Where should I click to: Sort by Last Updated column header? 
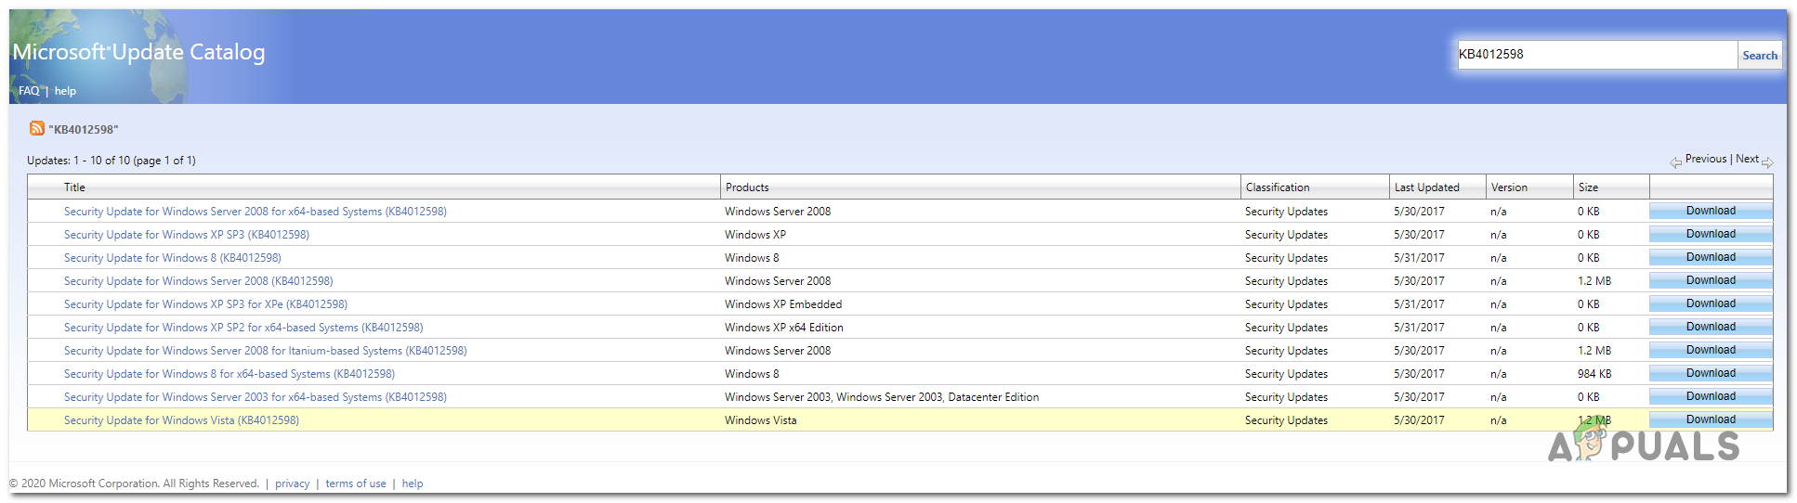(x=1426, y=187)
